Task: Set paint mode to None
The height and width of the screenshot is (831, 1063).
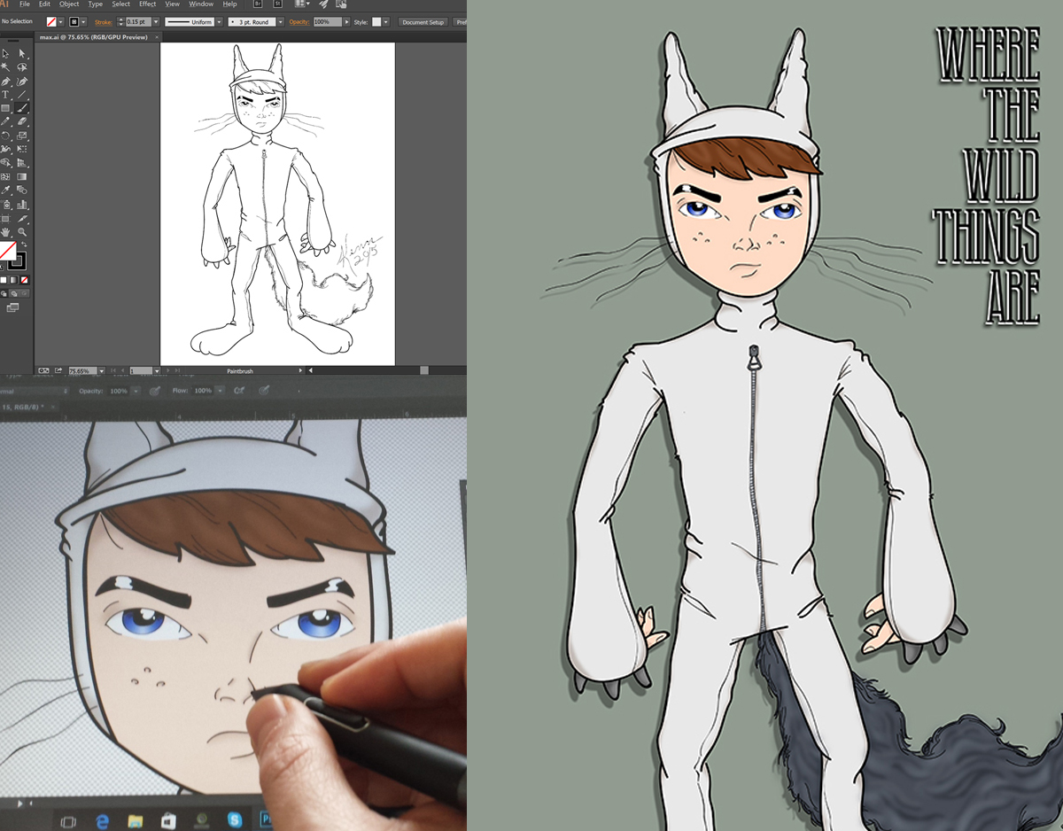Action: tap(24, 280)
